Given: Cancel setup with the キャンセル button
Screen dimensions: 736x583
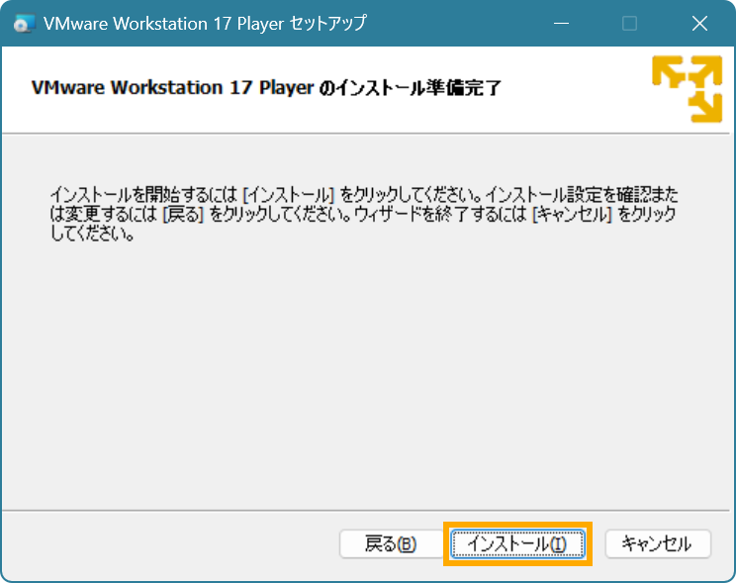Looking at the screenshot, I should pos(658,544).
